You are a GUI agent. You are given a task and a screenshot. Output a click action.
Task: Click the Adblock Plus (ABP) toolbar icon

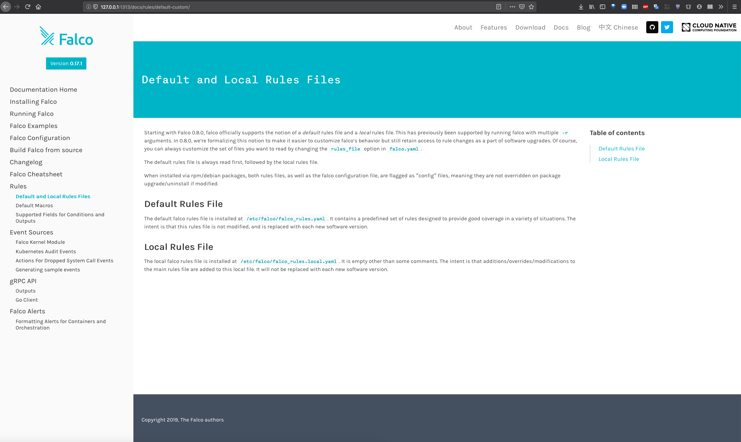646,6
